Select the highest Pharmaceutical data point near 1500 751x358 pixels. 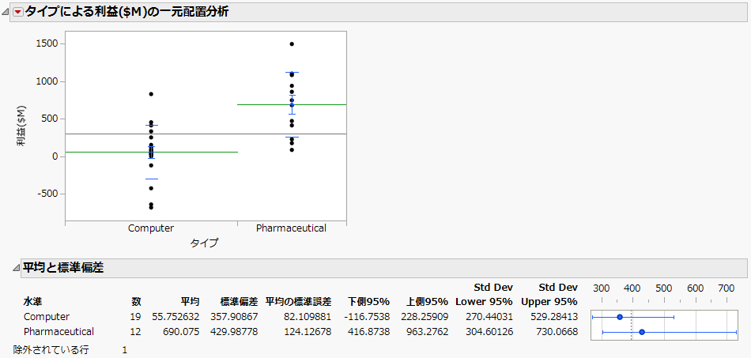292,43
